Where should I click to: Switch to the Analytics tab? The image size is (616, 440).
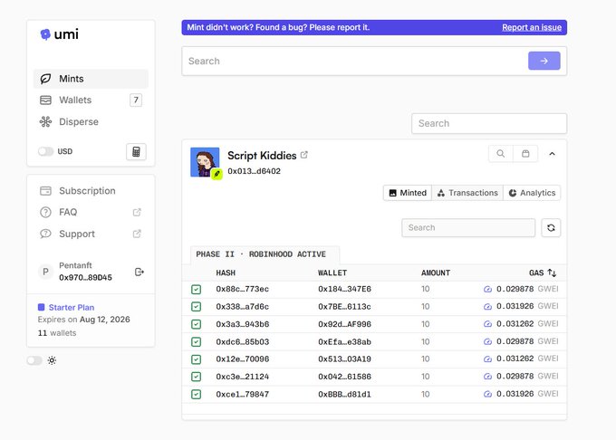point(532,193)
